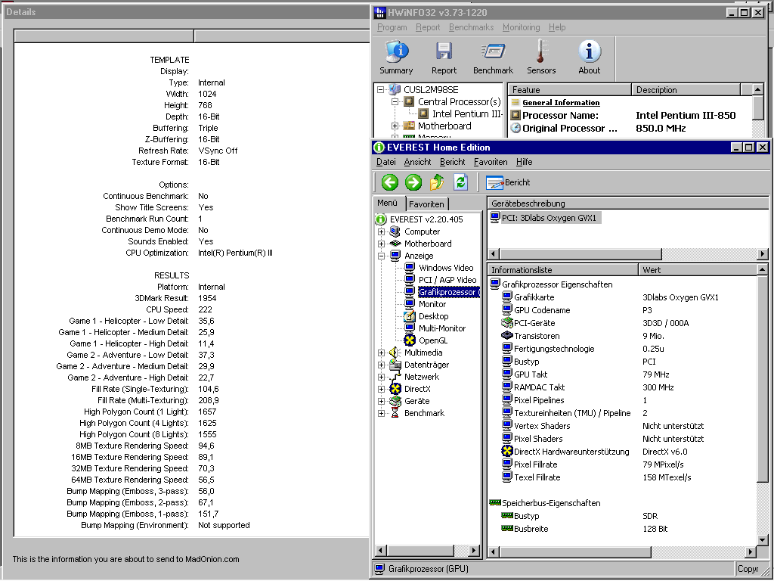
Task: Collapse Anzeige node in EVEREST tree
Action: (381, 256)
